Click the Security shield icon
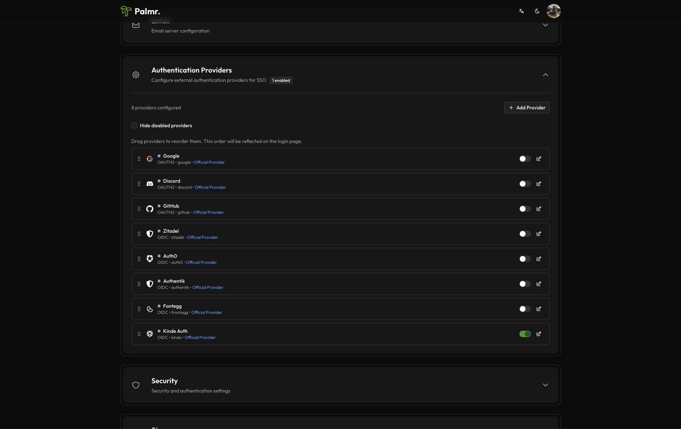The width and height of the screenshot is (681, 429). (136, 385)
